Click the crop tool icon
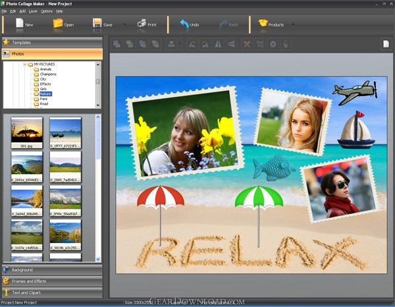The image size is (395, 307). pos(260,44)
